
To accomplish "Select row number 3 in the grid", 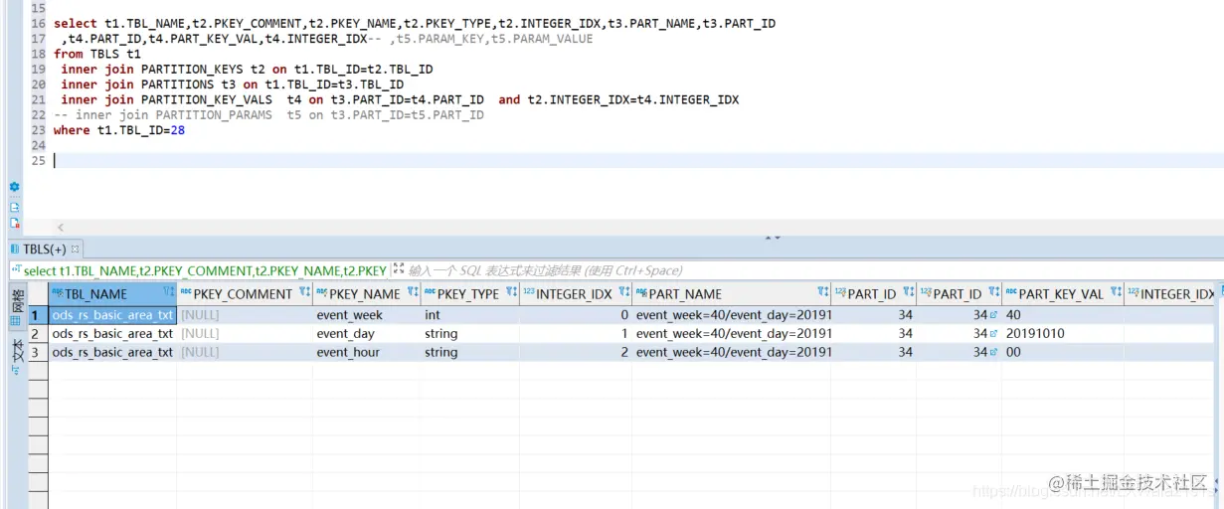I will click(x=38, y=352).
